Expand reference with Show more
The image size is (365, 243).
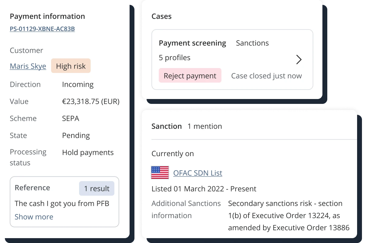tap(34, 217)
